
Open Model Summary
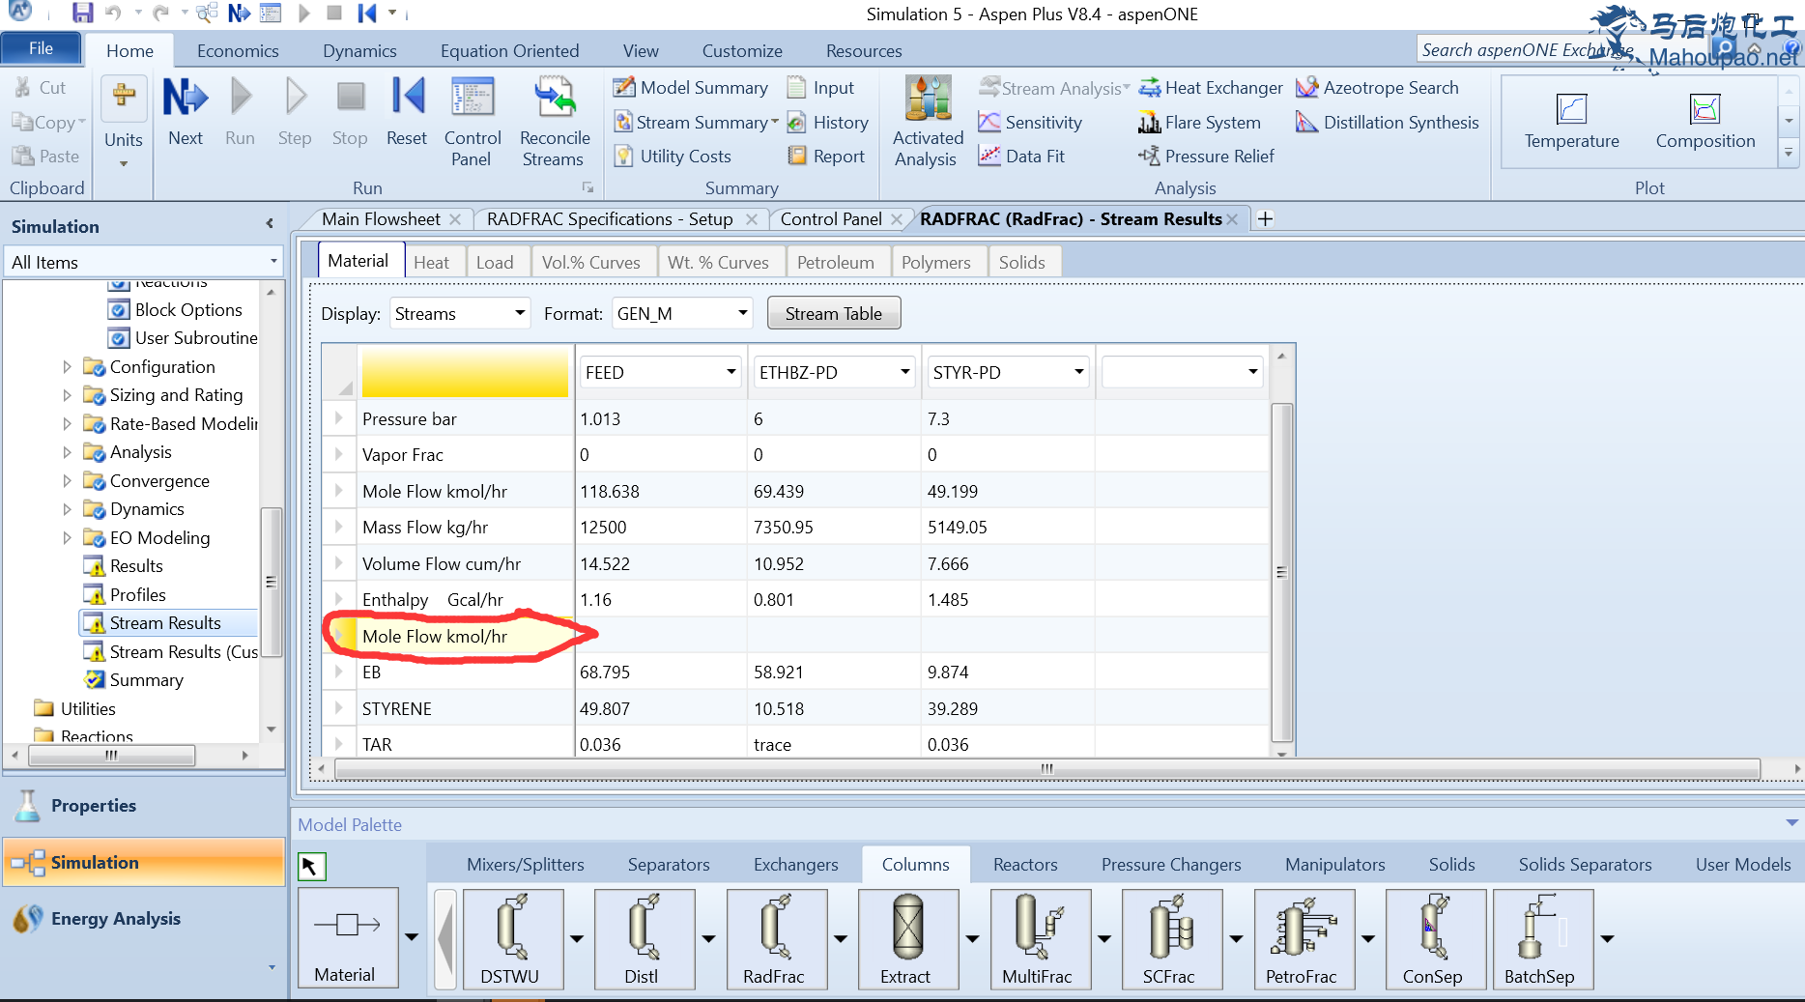pos(692,88)
